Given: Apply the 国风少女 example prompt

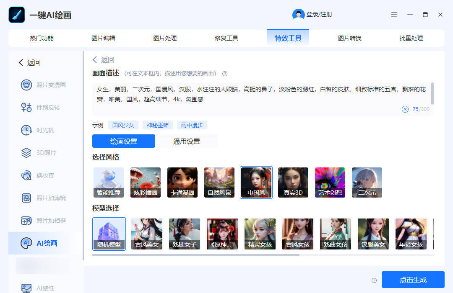Looking at the screenshot, I should pyautogui.click(x=123, y=125).
